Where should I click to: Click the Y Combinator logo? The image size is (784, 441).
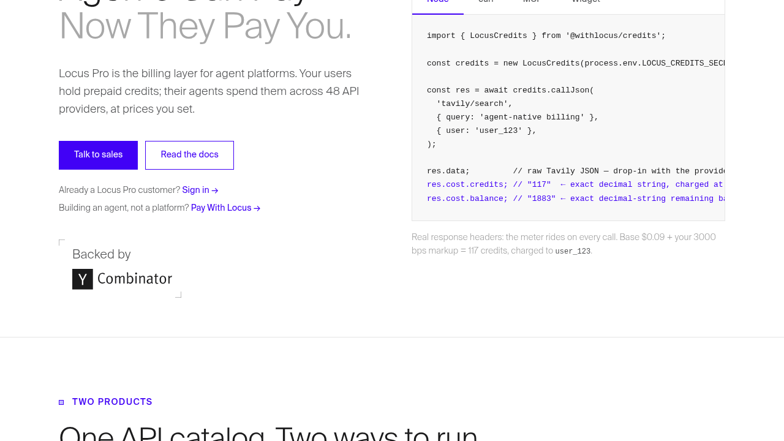click(x=123, y=279)
